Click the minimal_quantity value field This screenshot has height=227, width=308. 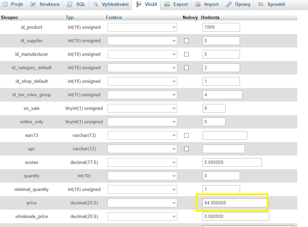click(x=221, y=190)
